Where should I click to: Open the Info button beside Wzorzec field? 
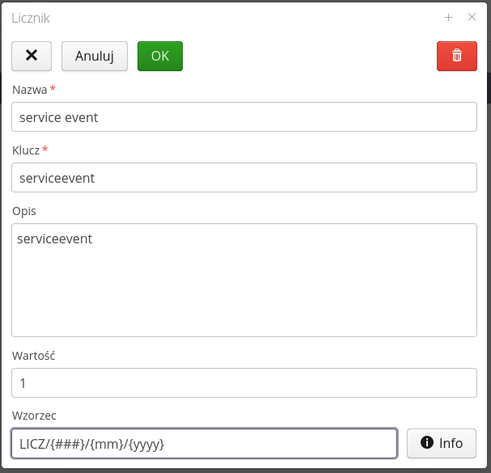[x=442, y=443]
